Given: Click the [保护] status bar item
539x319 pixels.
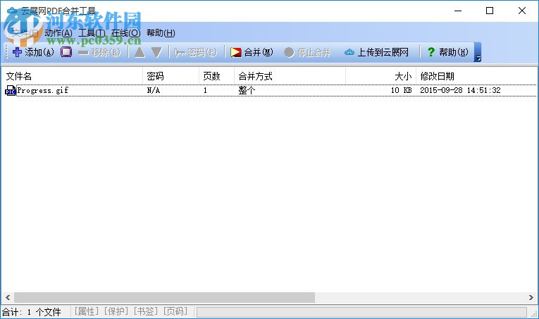Looking at the screenshot, I should click(x=116, y=311).
